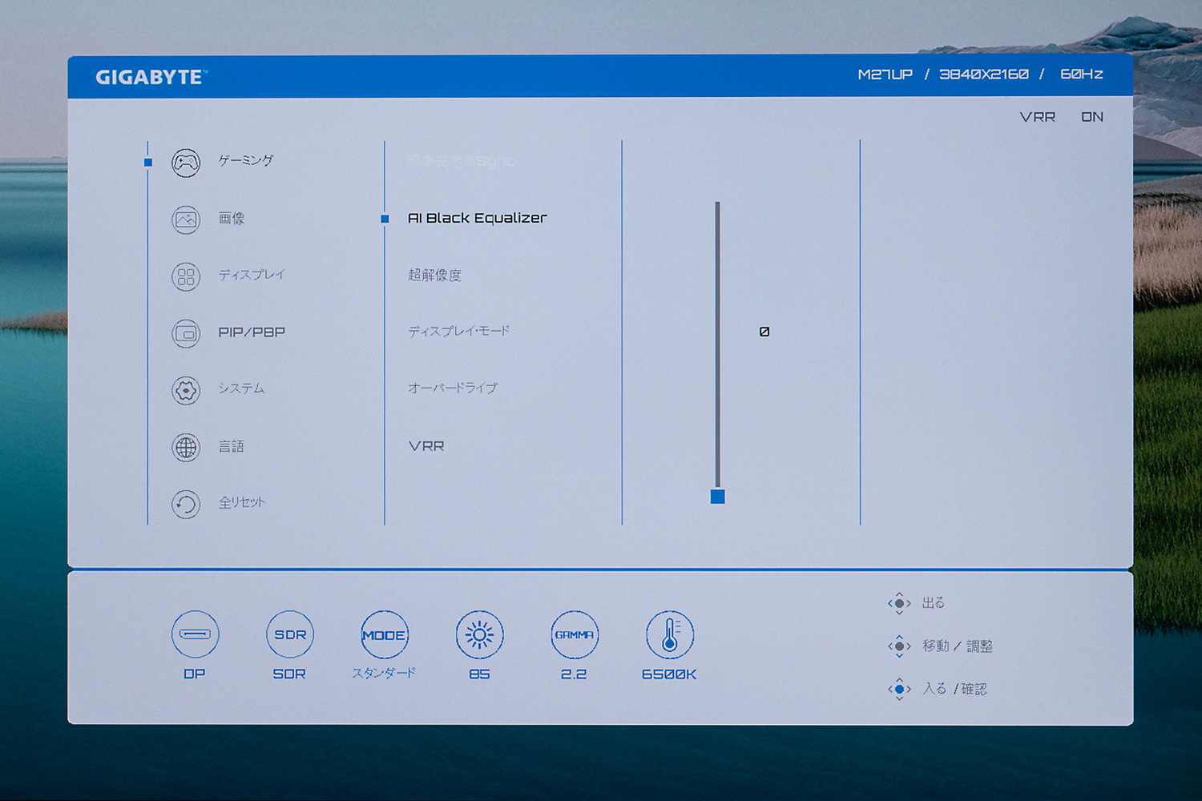Click the vertical Black Equalizer slider track

717,344
